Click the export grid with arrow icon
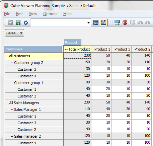 (x=117, y=22)
